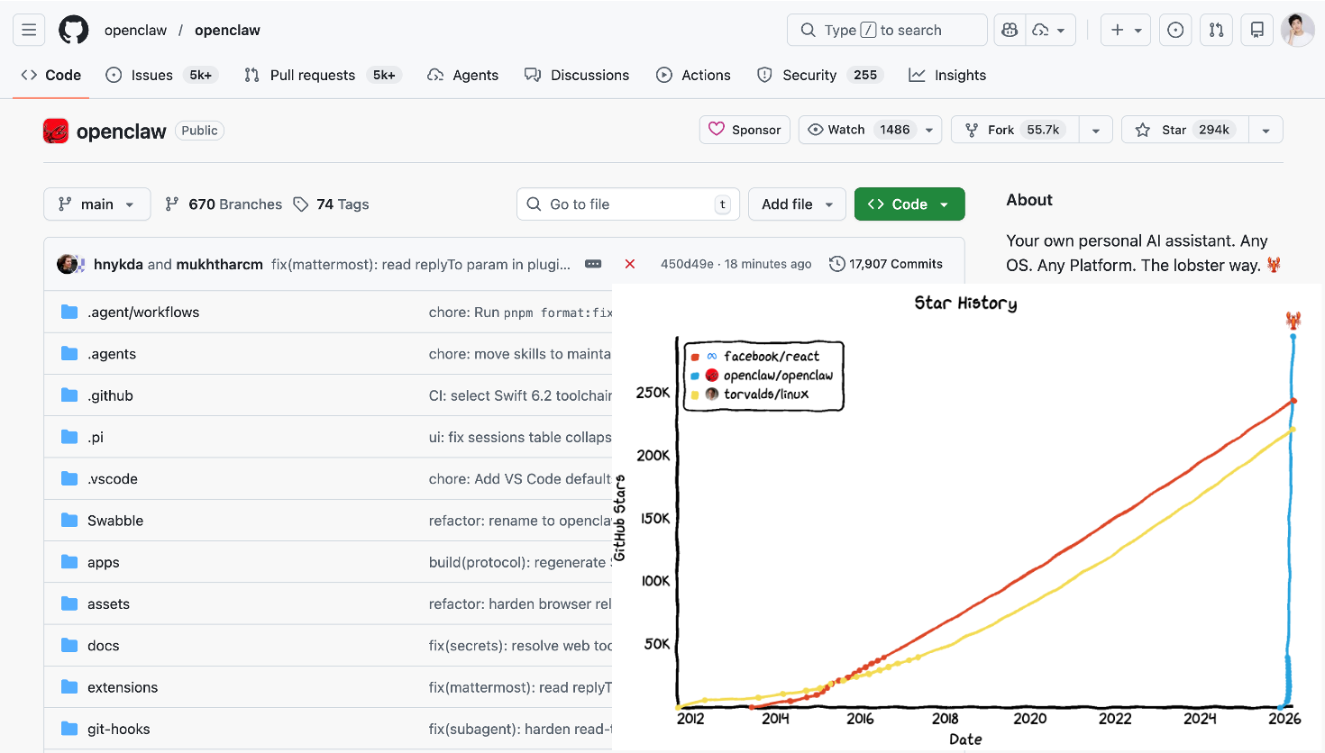Open the notifications inbox icon
The height and width of the screenshot is (753, 1325).
1256,30
